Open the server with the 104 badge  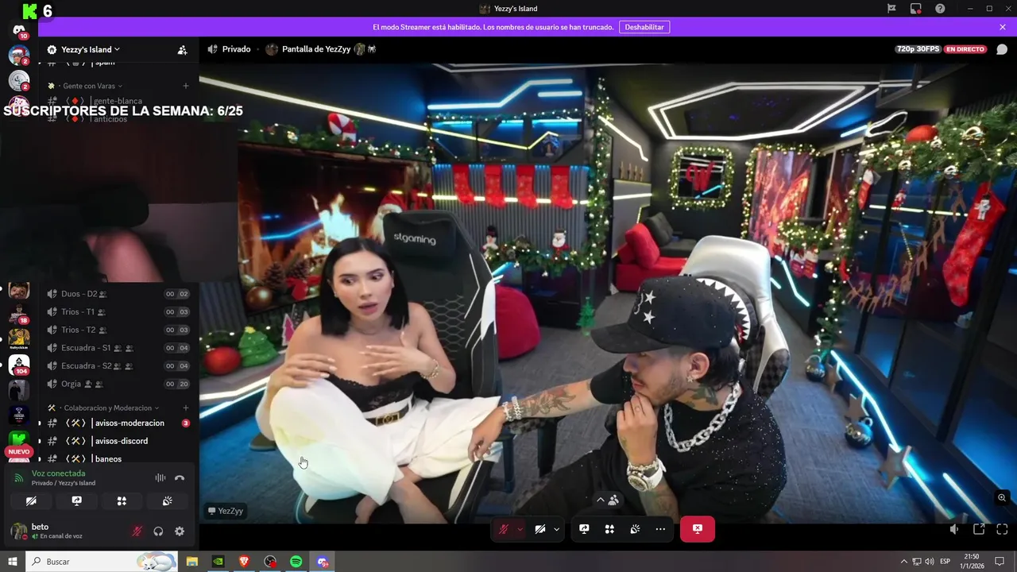click(x=19, y=364)
